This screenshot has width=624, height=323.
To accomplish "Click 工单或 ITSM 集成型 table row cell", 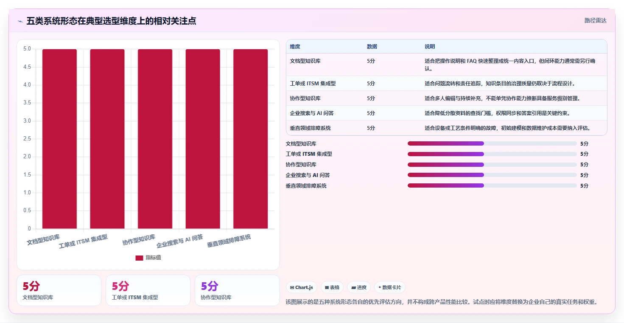I will [313, 84].
